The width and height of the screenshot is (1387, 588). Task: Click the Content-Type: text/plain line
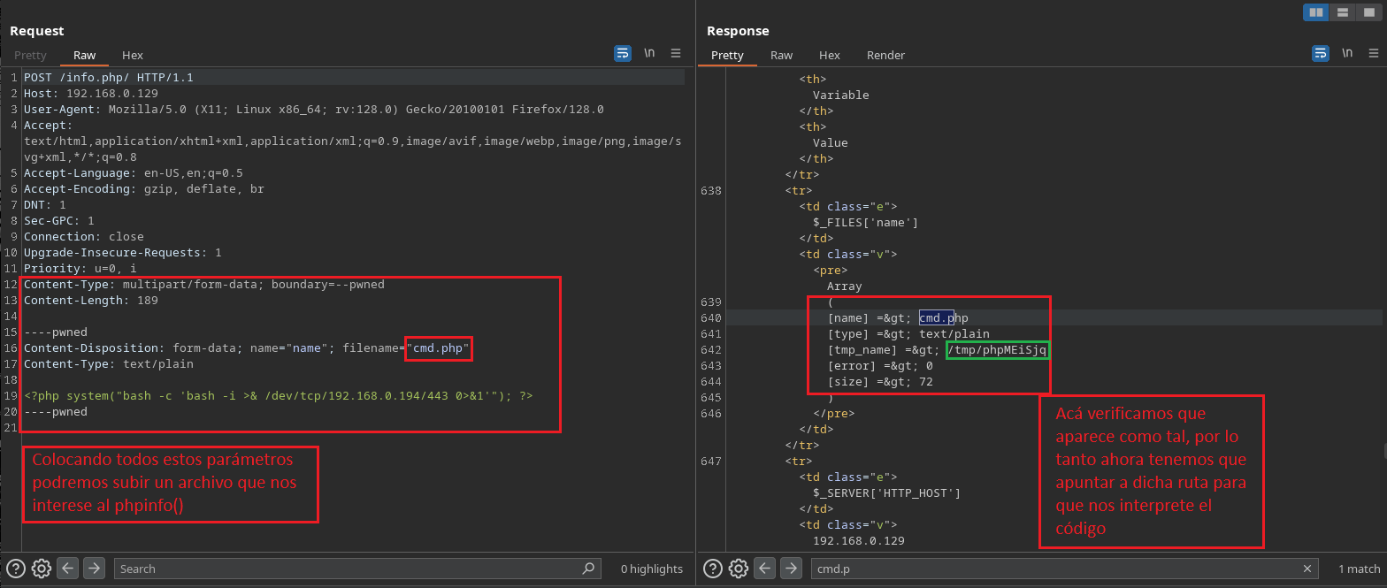[109, 363]
